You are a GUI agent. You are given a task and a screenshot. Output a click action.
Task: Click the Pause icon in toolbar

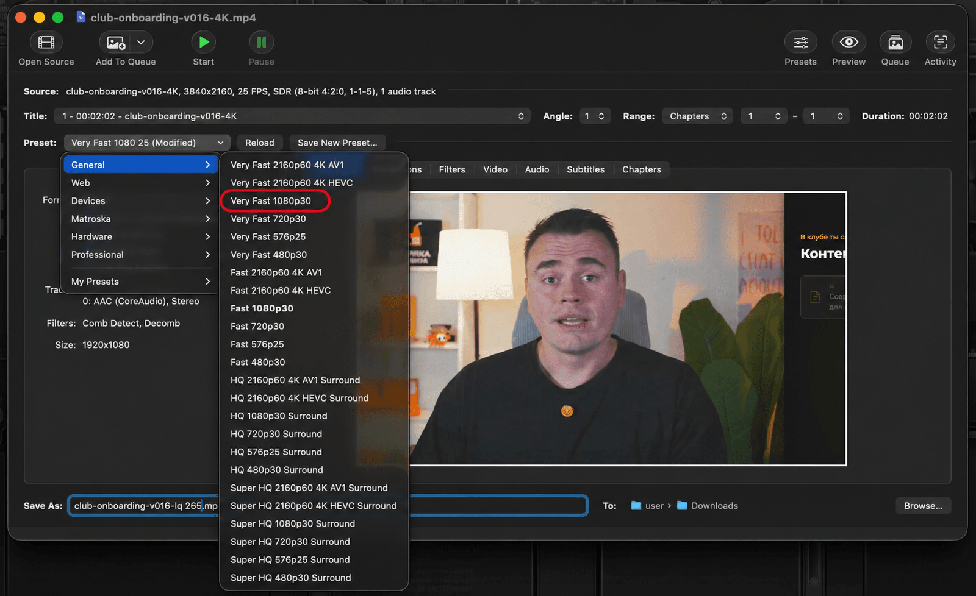tap(262, 42)
